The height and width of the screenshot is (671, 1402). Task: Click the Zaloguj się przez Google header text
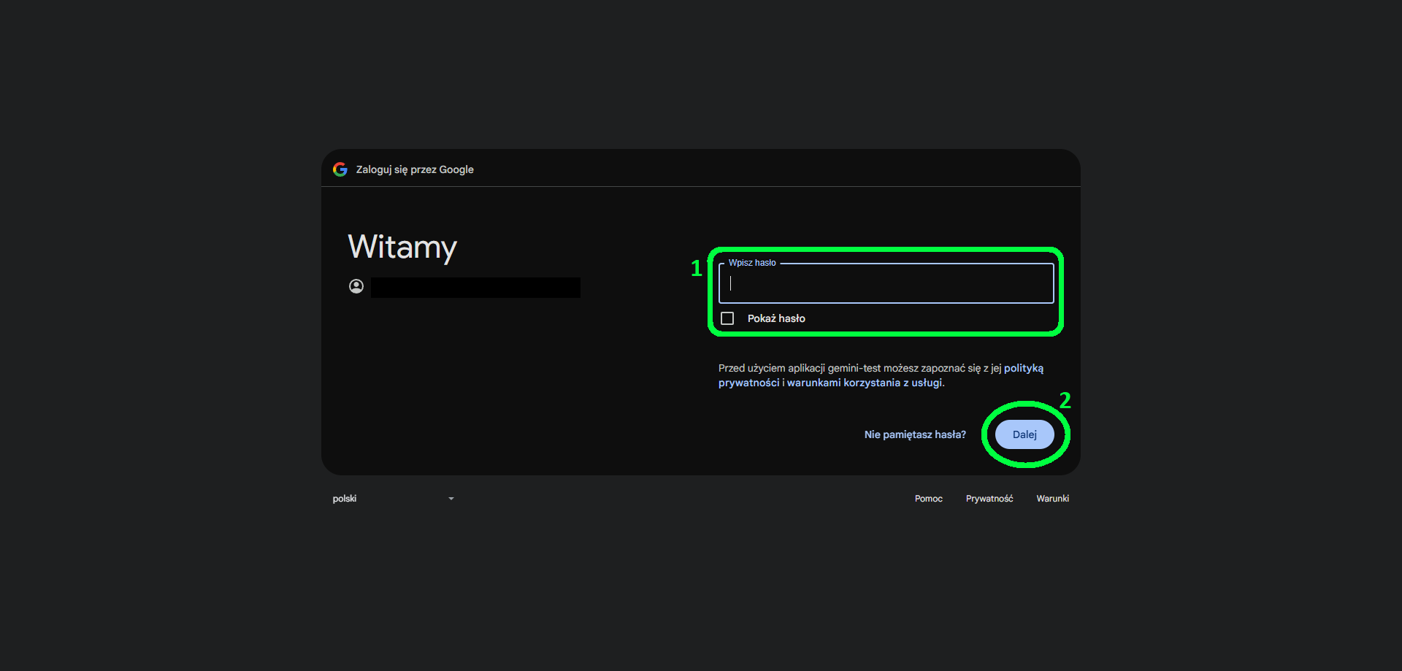pos(415,169)
